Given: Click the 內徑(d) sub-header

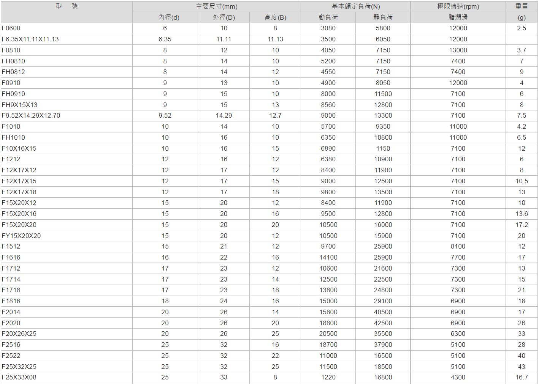Looking at the screenshot, I should point(165,17).
